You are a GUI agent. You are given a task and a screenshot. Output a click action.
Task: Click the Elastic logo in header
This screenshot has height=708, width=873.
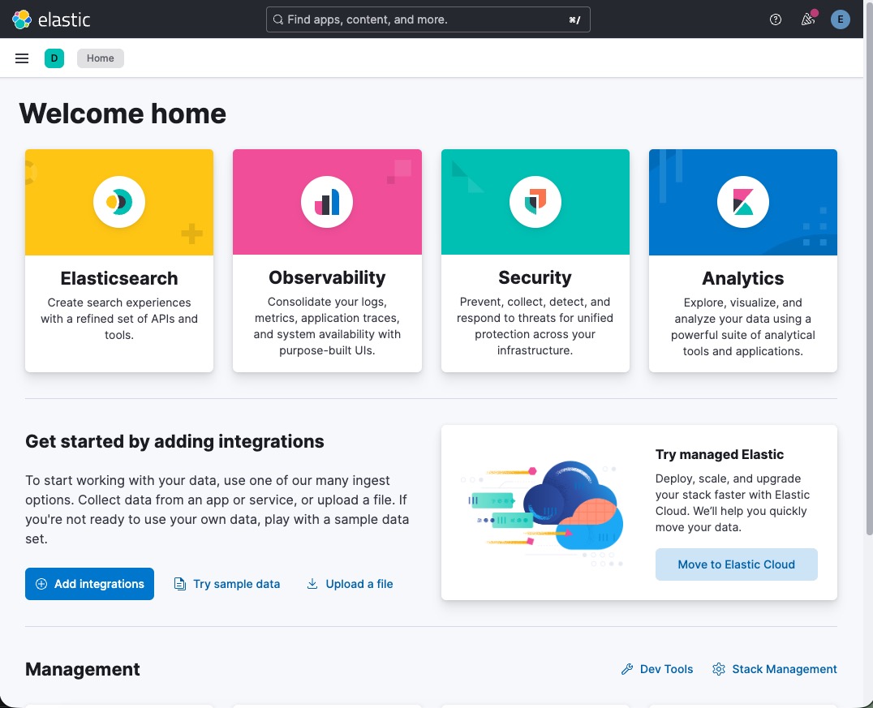pyautogui.click(x=51, y=19)
